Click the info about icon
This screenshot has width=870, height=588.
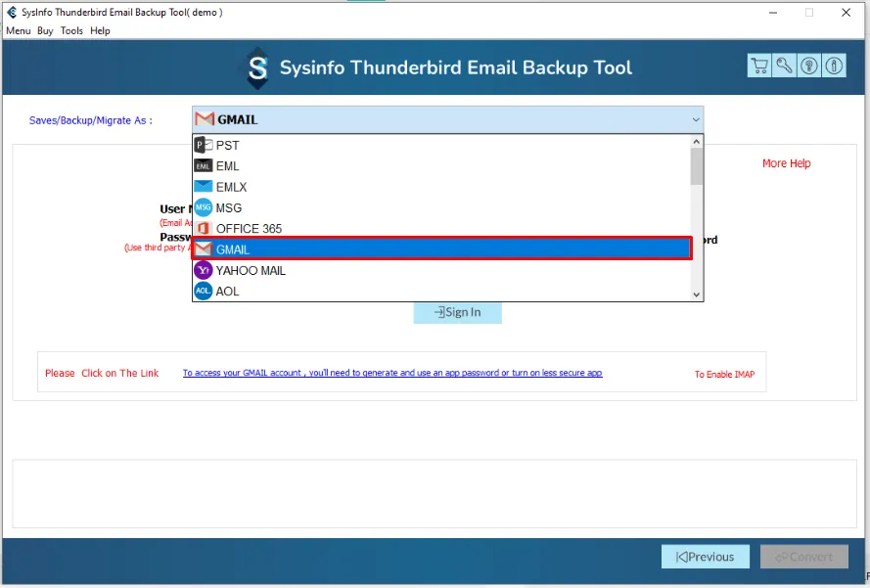tap(834, 66)
